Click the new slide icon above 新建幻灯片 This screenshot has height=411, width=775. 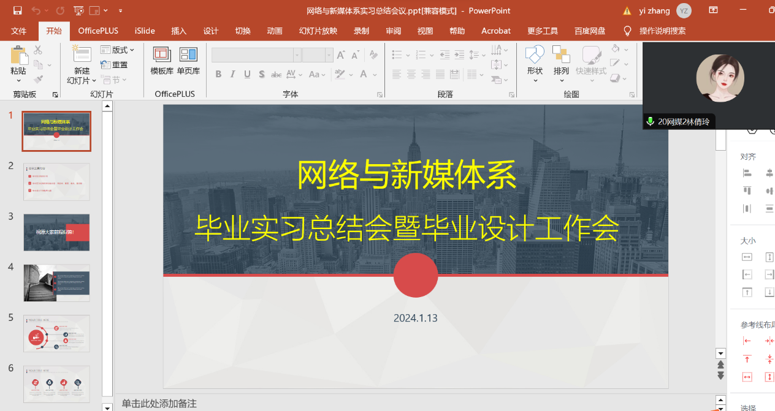pos(82,55)
